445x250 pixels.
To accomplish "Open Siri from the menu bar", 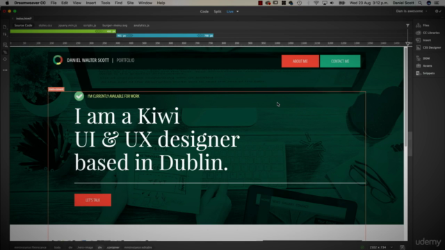I will pyautogui.click(x=429, y=3).
